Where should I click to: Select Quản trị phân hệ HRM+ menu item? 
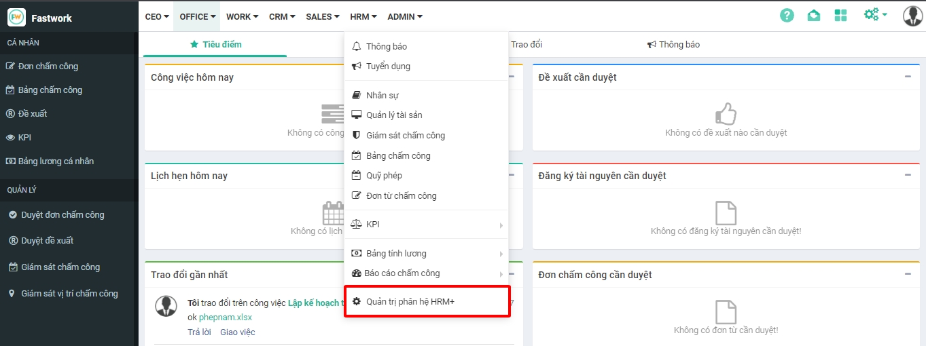pos(410,301)
